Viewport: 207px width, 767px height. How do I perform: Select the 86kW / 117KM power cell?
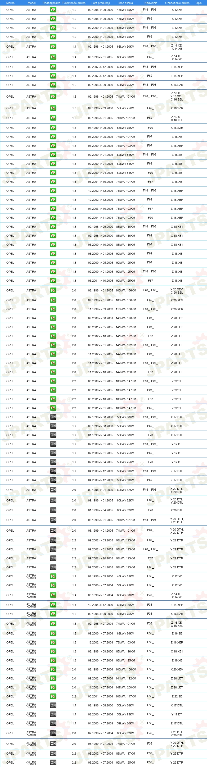pos(125,754)
